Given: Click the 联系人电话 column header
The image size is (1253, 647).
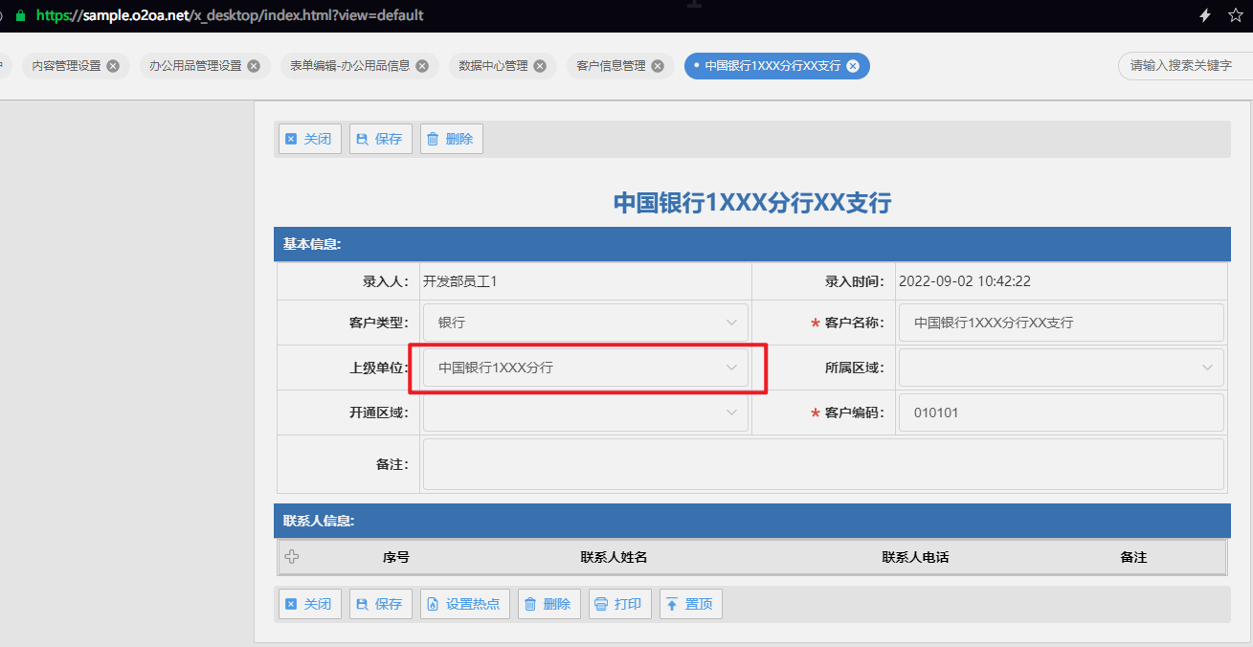Looking at the screenshot, I should [x=915, y=557].
